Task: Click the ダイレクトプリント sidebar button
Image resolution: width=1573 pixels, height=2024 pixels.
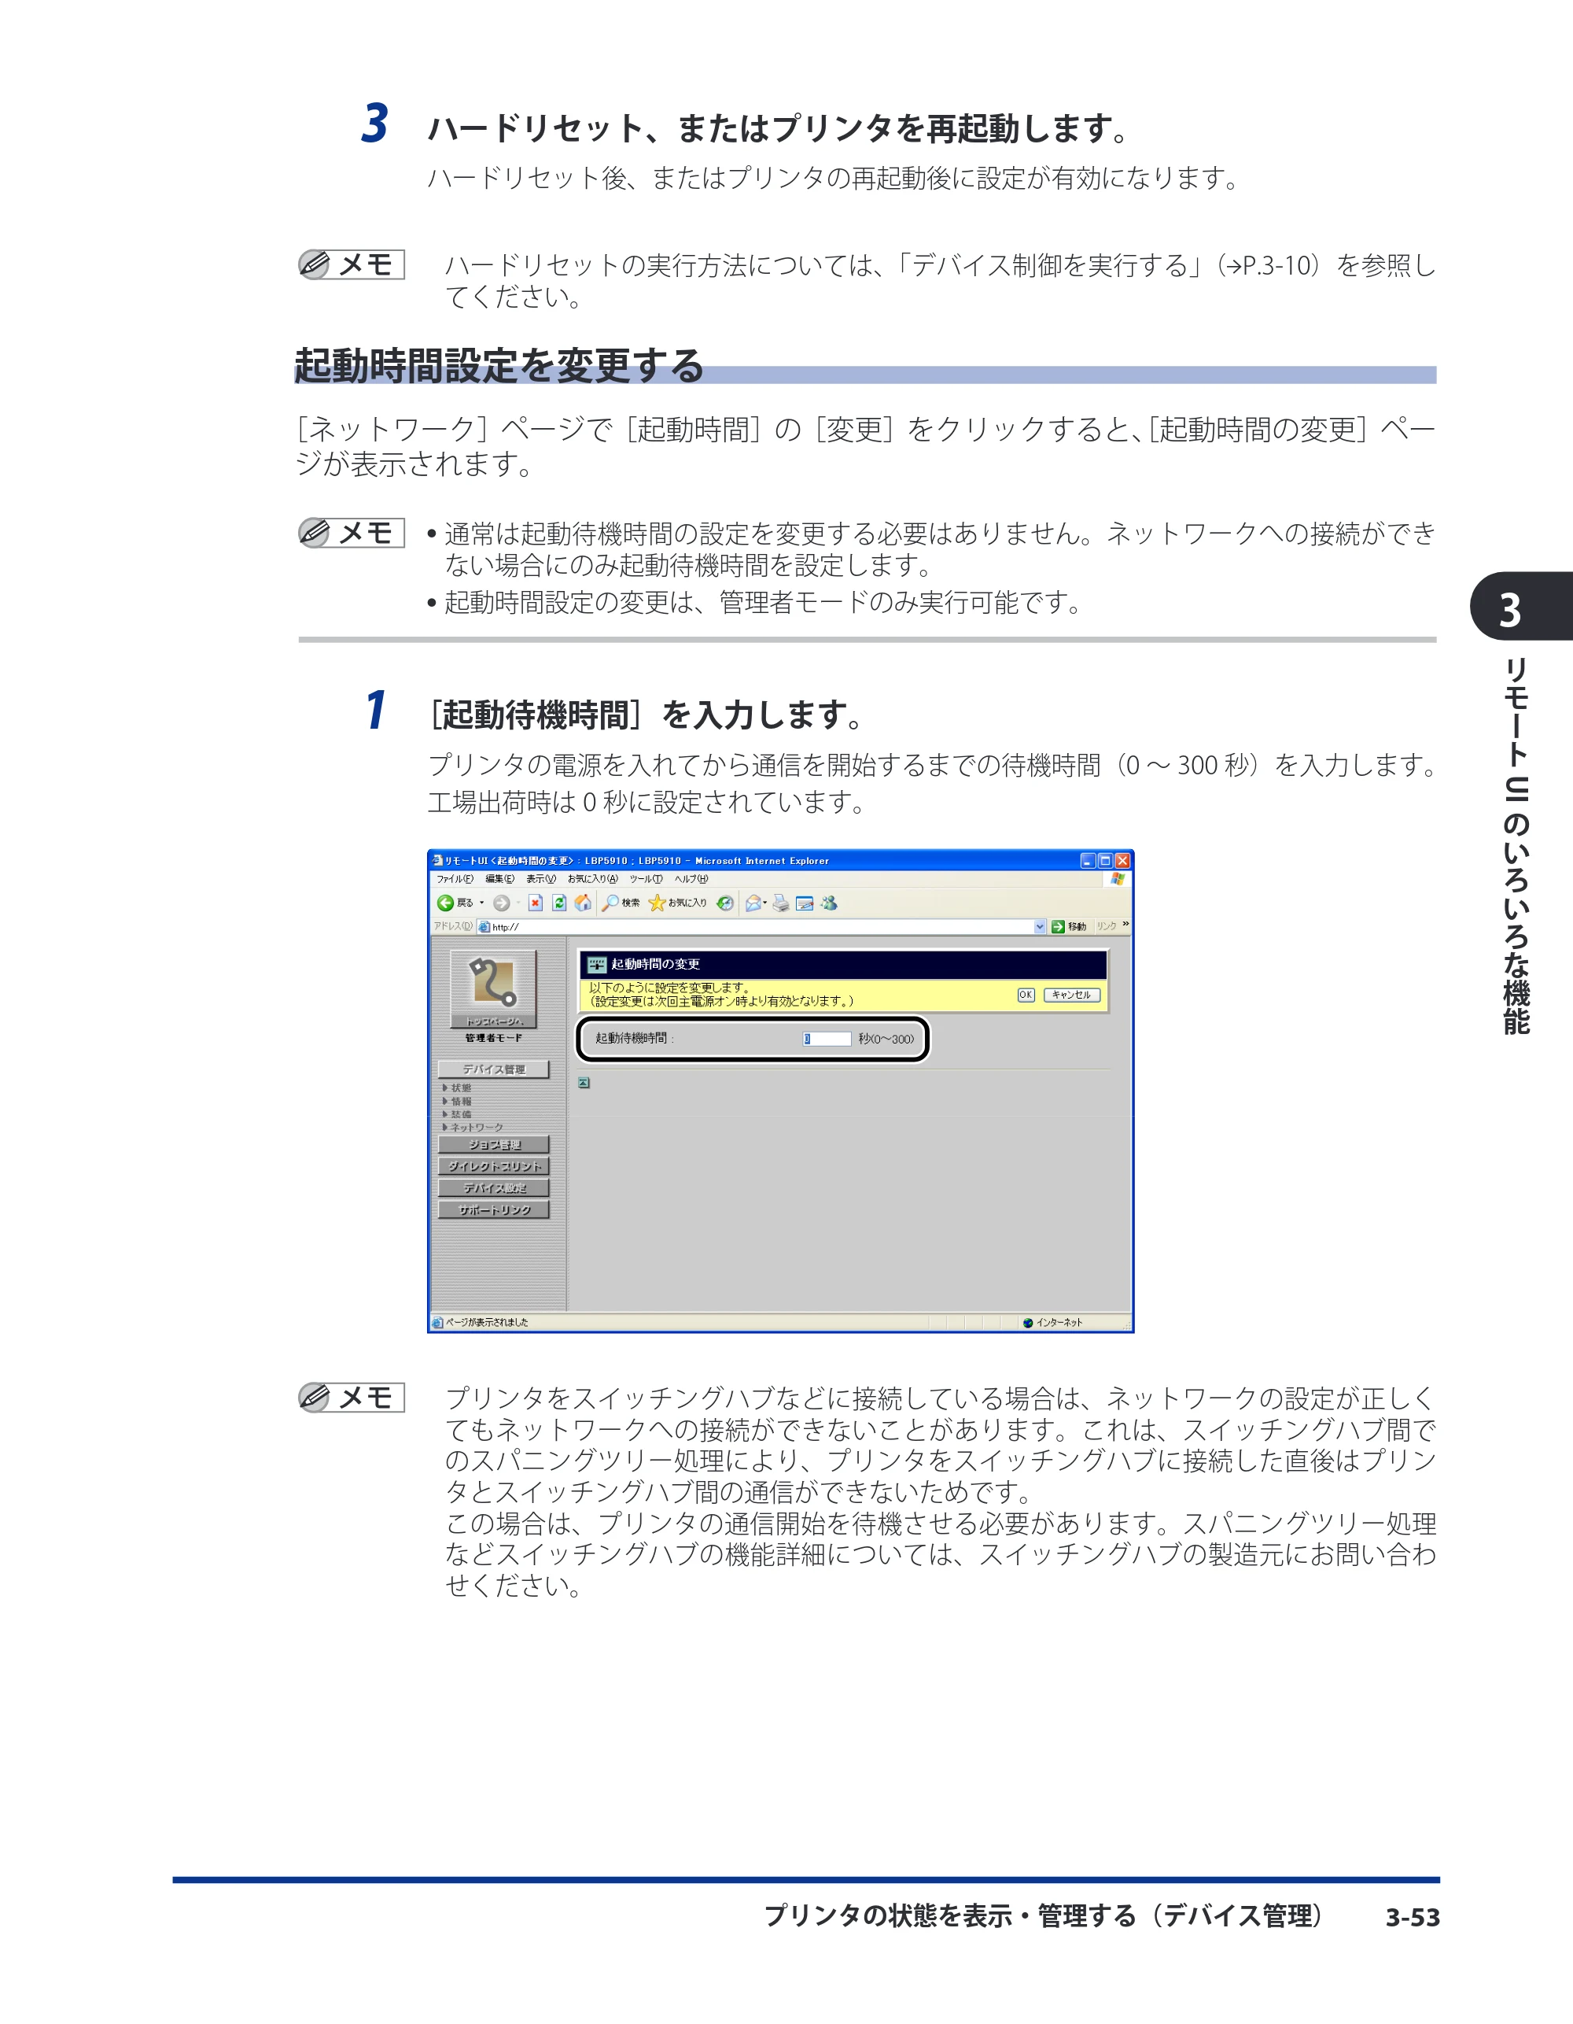Action: pos(494,1165)
